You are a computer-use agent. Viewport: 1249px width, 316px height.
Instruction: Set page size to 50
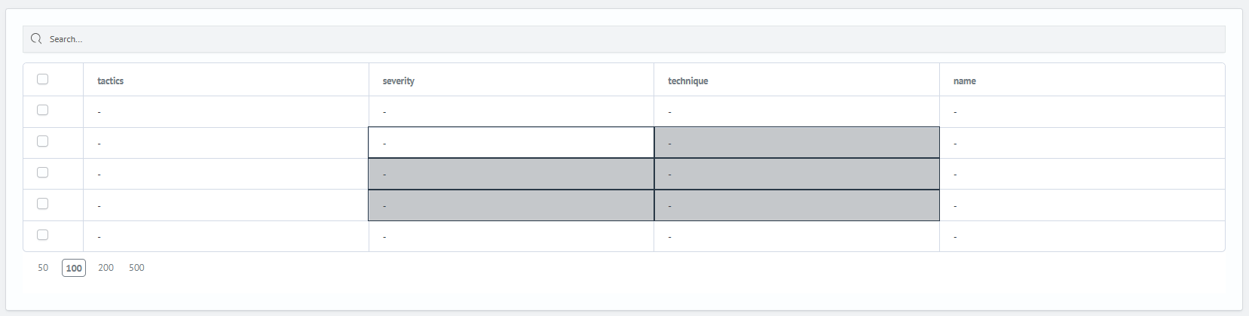43,268
